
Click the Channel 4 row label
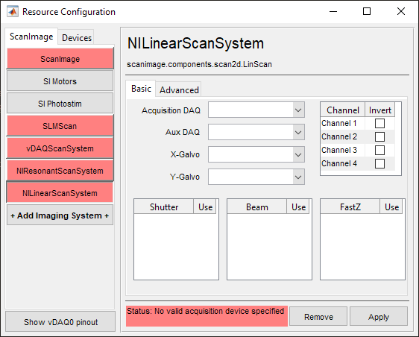click(338, 163)
